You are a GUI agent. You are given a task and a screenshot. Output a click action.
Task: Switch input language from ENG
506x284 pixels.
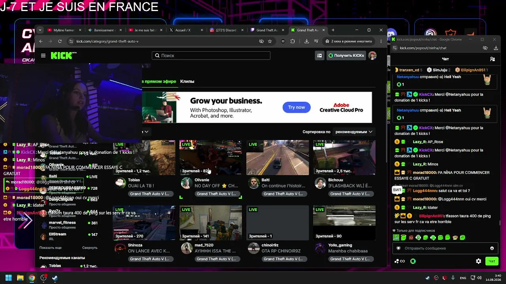pyautogui.click(x=463, y=278)
